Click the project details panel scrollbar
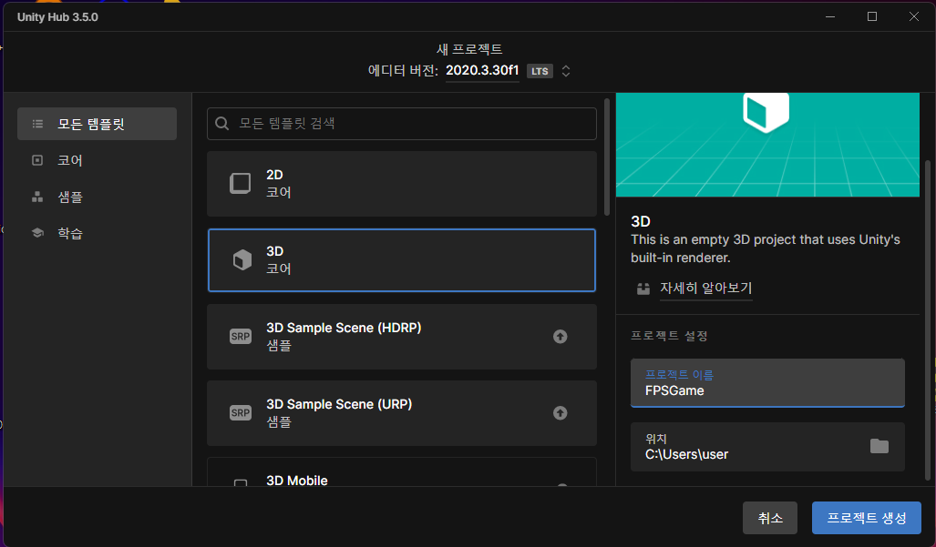The image size is (936, 547). click(x=928, y=320)
